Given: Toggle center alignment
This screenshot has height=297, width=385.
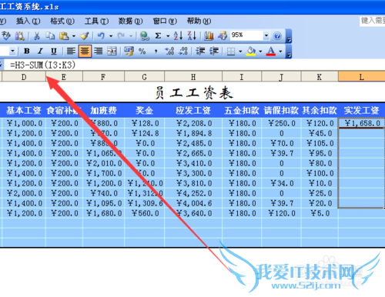Looking at the screenshot, I should click(x=85, y=52).
